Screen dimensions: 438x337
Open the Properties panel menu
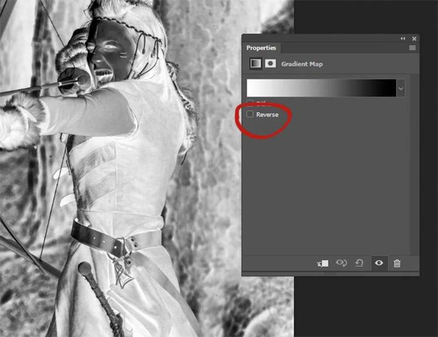(412, 48)
